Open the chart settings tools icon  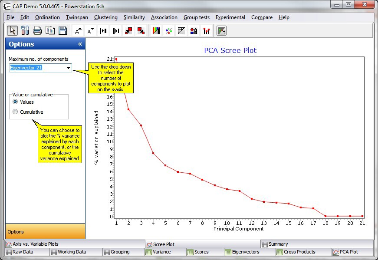25,31
